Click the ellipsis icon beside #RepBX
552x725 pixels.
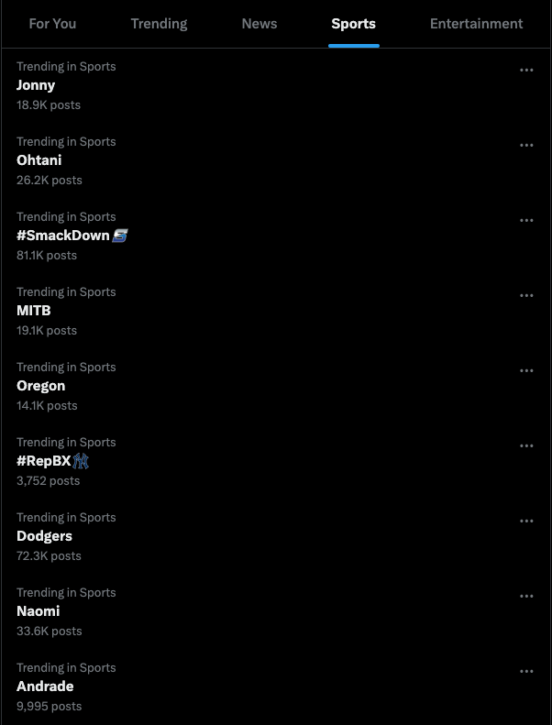pyautogui.click(x=526, y=445)
